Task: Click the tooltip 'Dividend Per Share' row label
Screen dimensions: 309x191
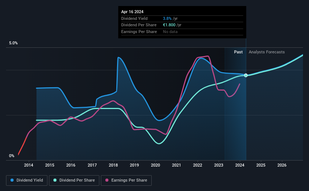Action: pyautogui.click(x=139, y=25)
